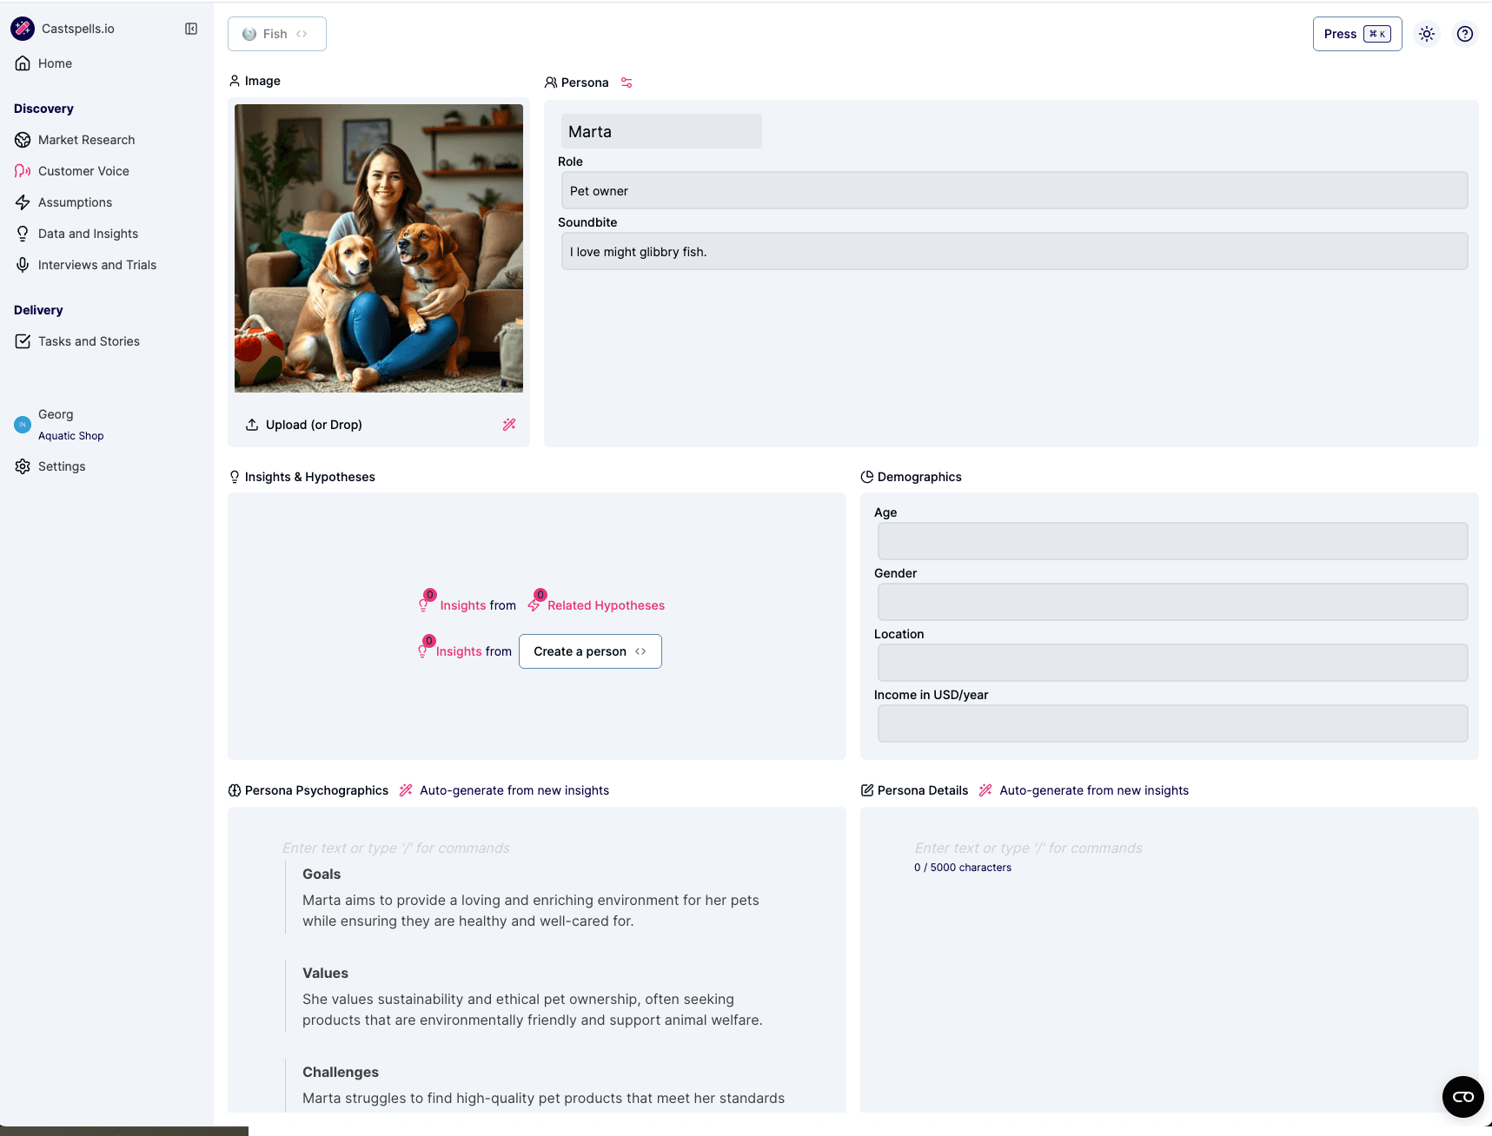The width and height of the screenshot is (1492, 1136).
Task: Click the persona photo of Marta
Action: (379, 248)
